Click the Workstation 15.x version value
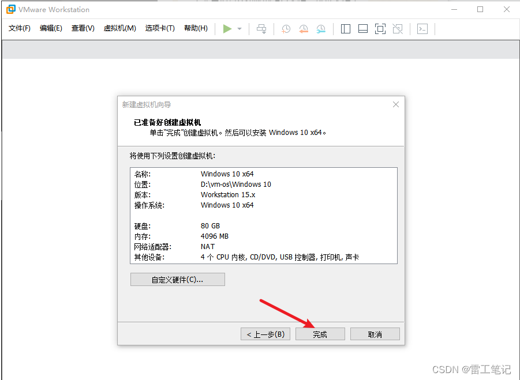 pos(228,194)
